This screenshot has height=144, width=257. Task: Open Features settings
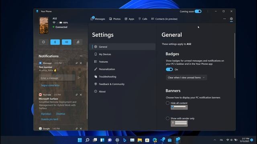click(x=122, y=62)
